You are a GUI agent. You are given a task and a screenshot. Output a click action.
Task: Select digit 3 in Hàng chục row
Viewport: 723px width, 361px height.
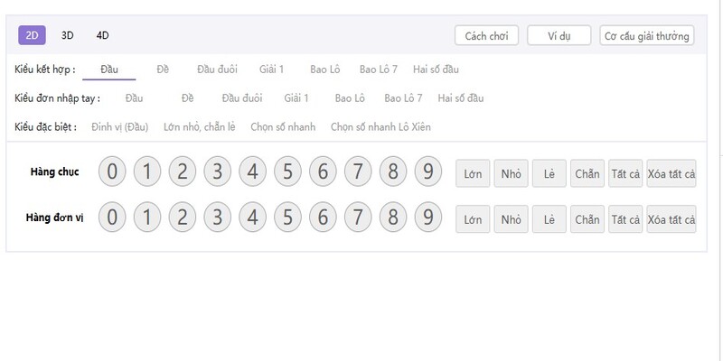[x=217, y=171]
